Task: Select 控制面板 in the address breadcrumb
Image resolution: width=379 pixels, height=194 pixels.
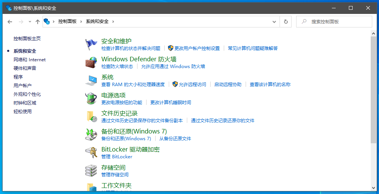Action: (67, 21)
